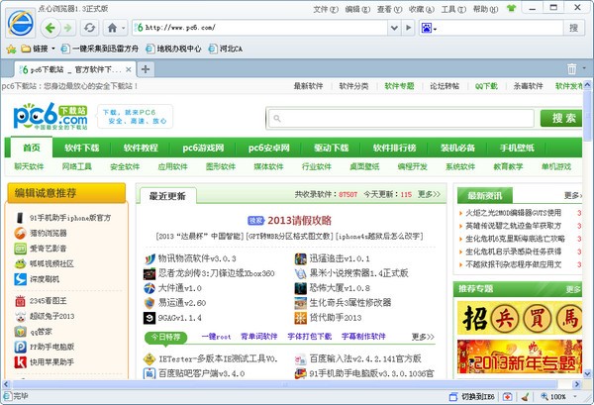Viewport: 594px width, 405px height.
Task: Open the 手机壁纸 navigation tab
Action: 517,148
